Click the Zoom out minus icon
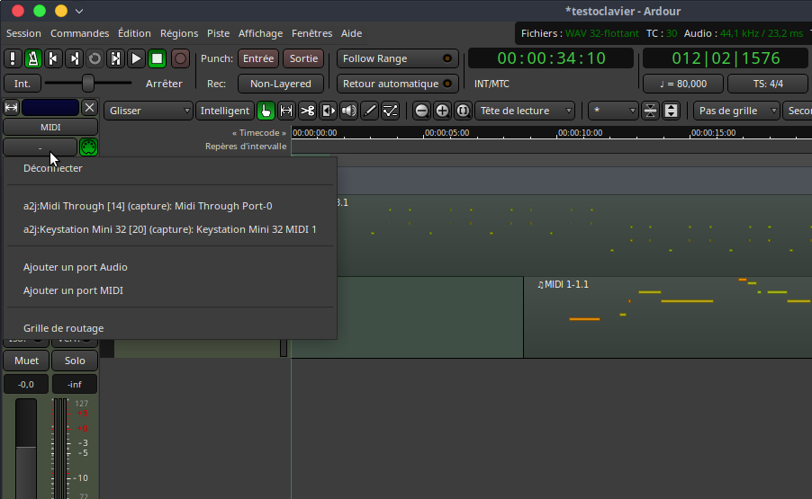The image size is (812, 499). click(421, 111)
